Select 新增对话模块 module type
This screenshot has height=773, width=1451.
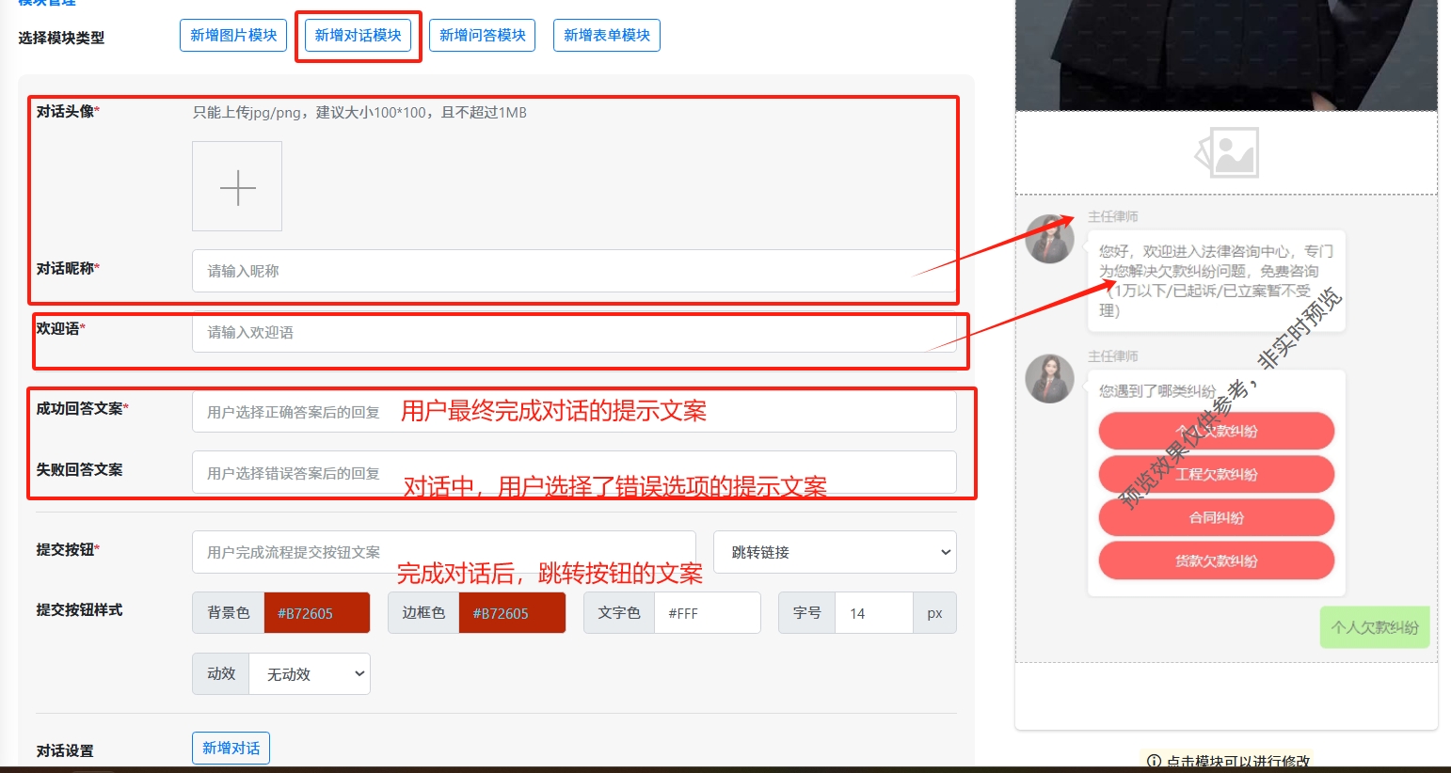point(358,36)
